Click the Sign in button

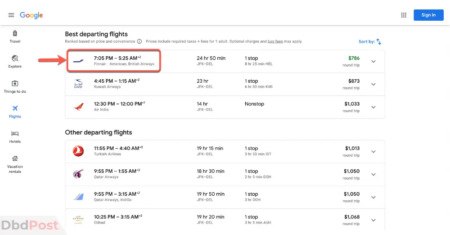click(428, 15)
